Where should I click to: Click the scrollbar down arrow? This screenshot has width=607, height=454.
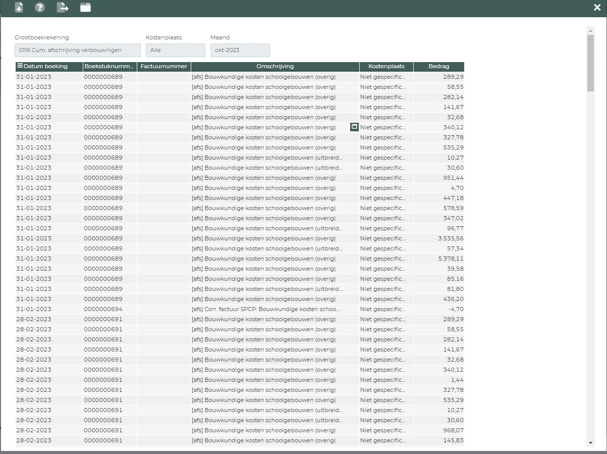click(590, 443)
